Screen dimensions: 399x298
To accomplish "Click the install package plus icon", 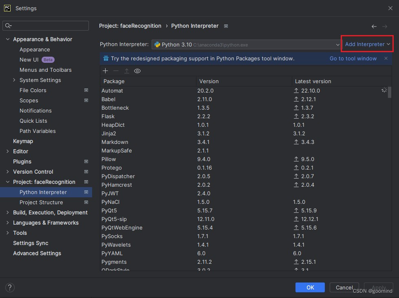I will click(x=105, y=71).
